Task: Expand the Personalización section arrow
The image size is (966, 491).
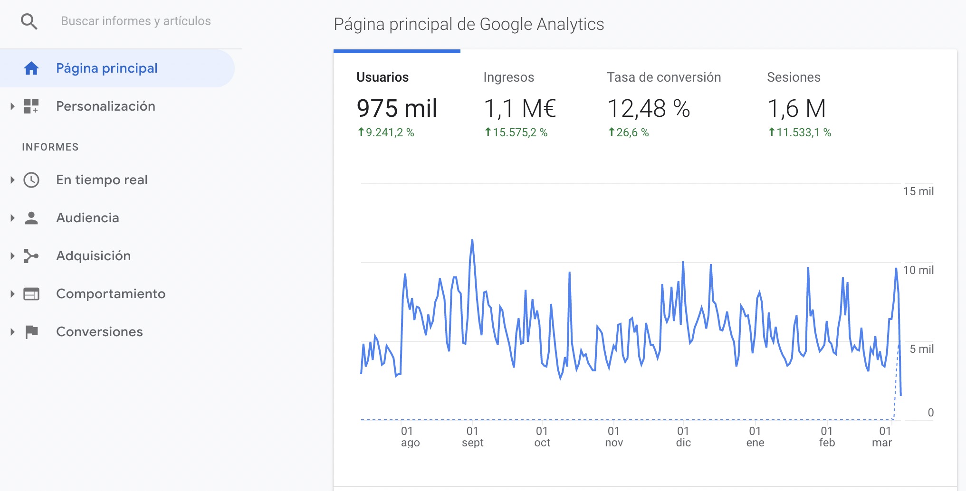Action: coord(12,106)
